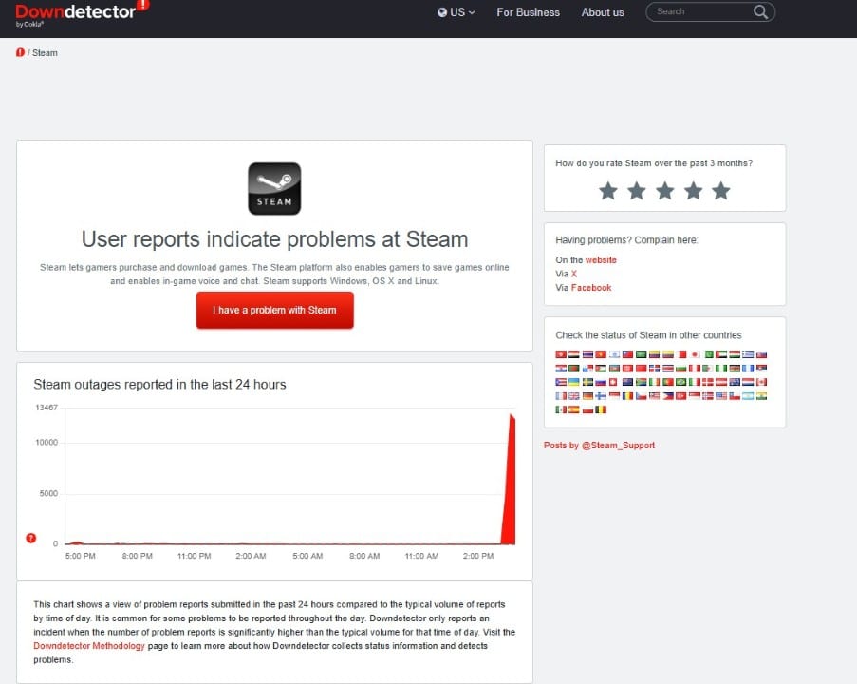Select the Spain flag
The image size is (857, 684).
(574, 409)
